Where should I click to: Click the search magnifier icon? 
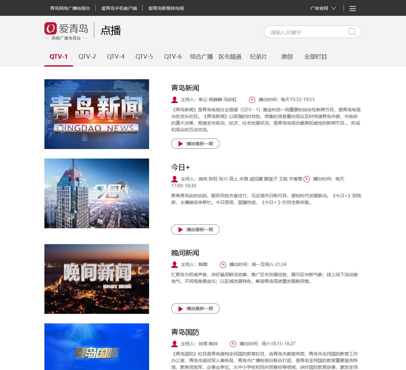pyautogui.click(x=352, y=32)
